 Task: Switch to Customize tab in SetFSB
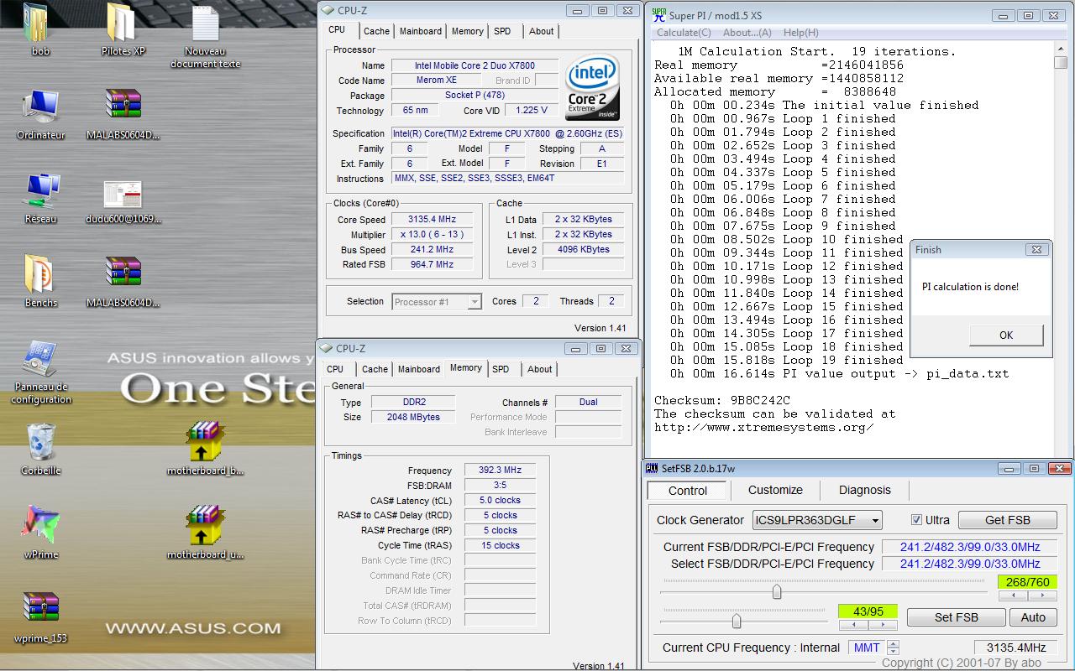coord(775,490)
